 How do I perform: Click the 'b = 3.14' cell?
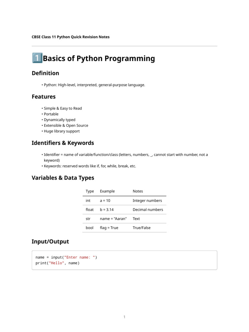point(107,210)
